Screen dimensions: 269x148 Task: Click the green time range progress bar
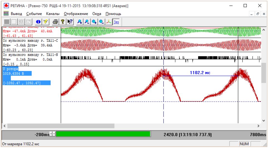[103, 134]
